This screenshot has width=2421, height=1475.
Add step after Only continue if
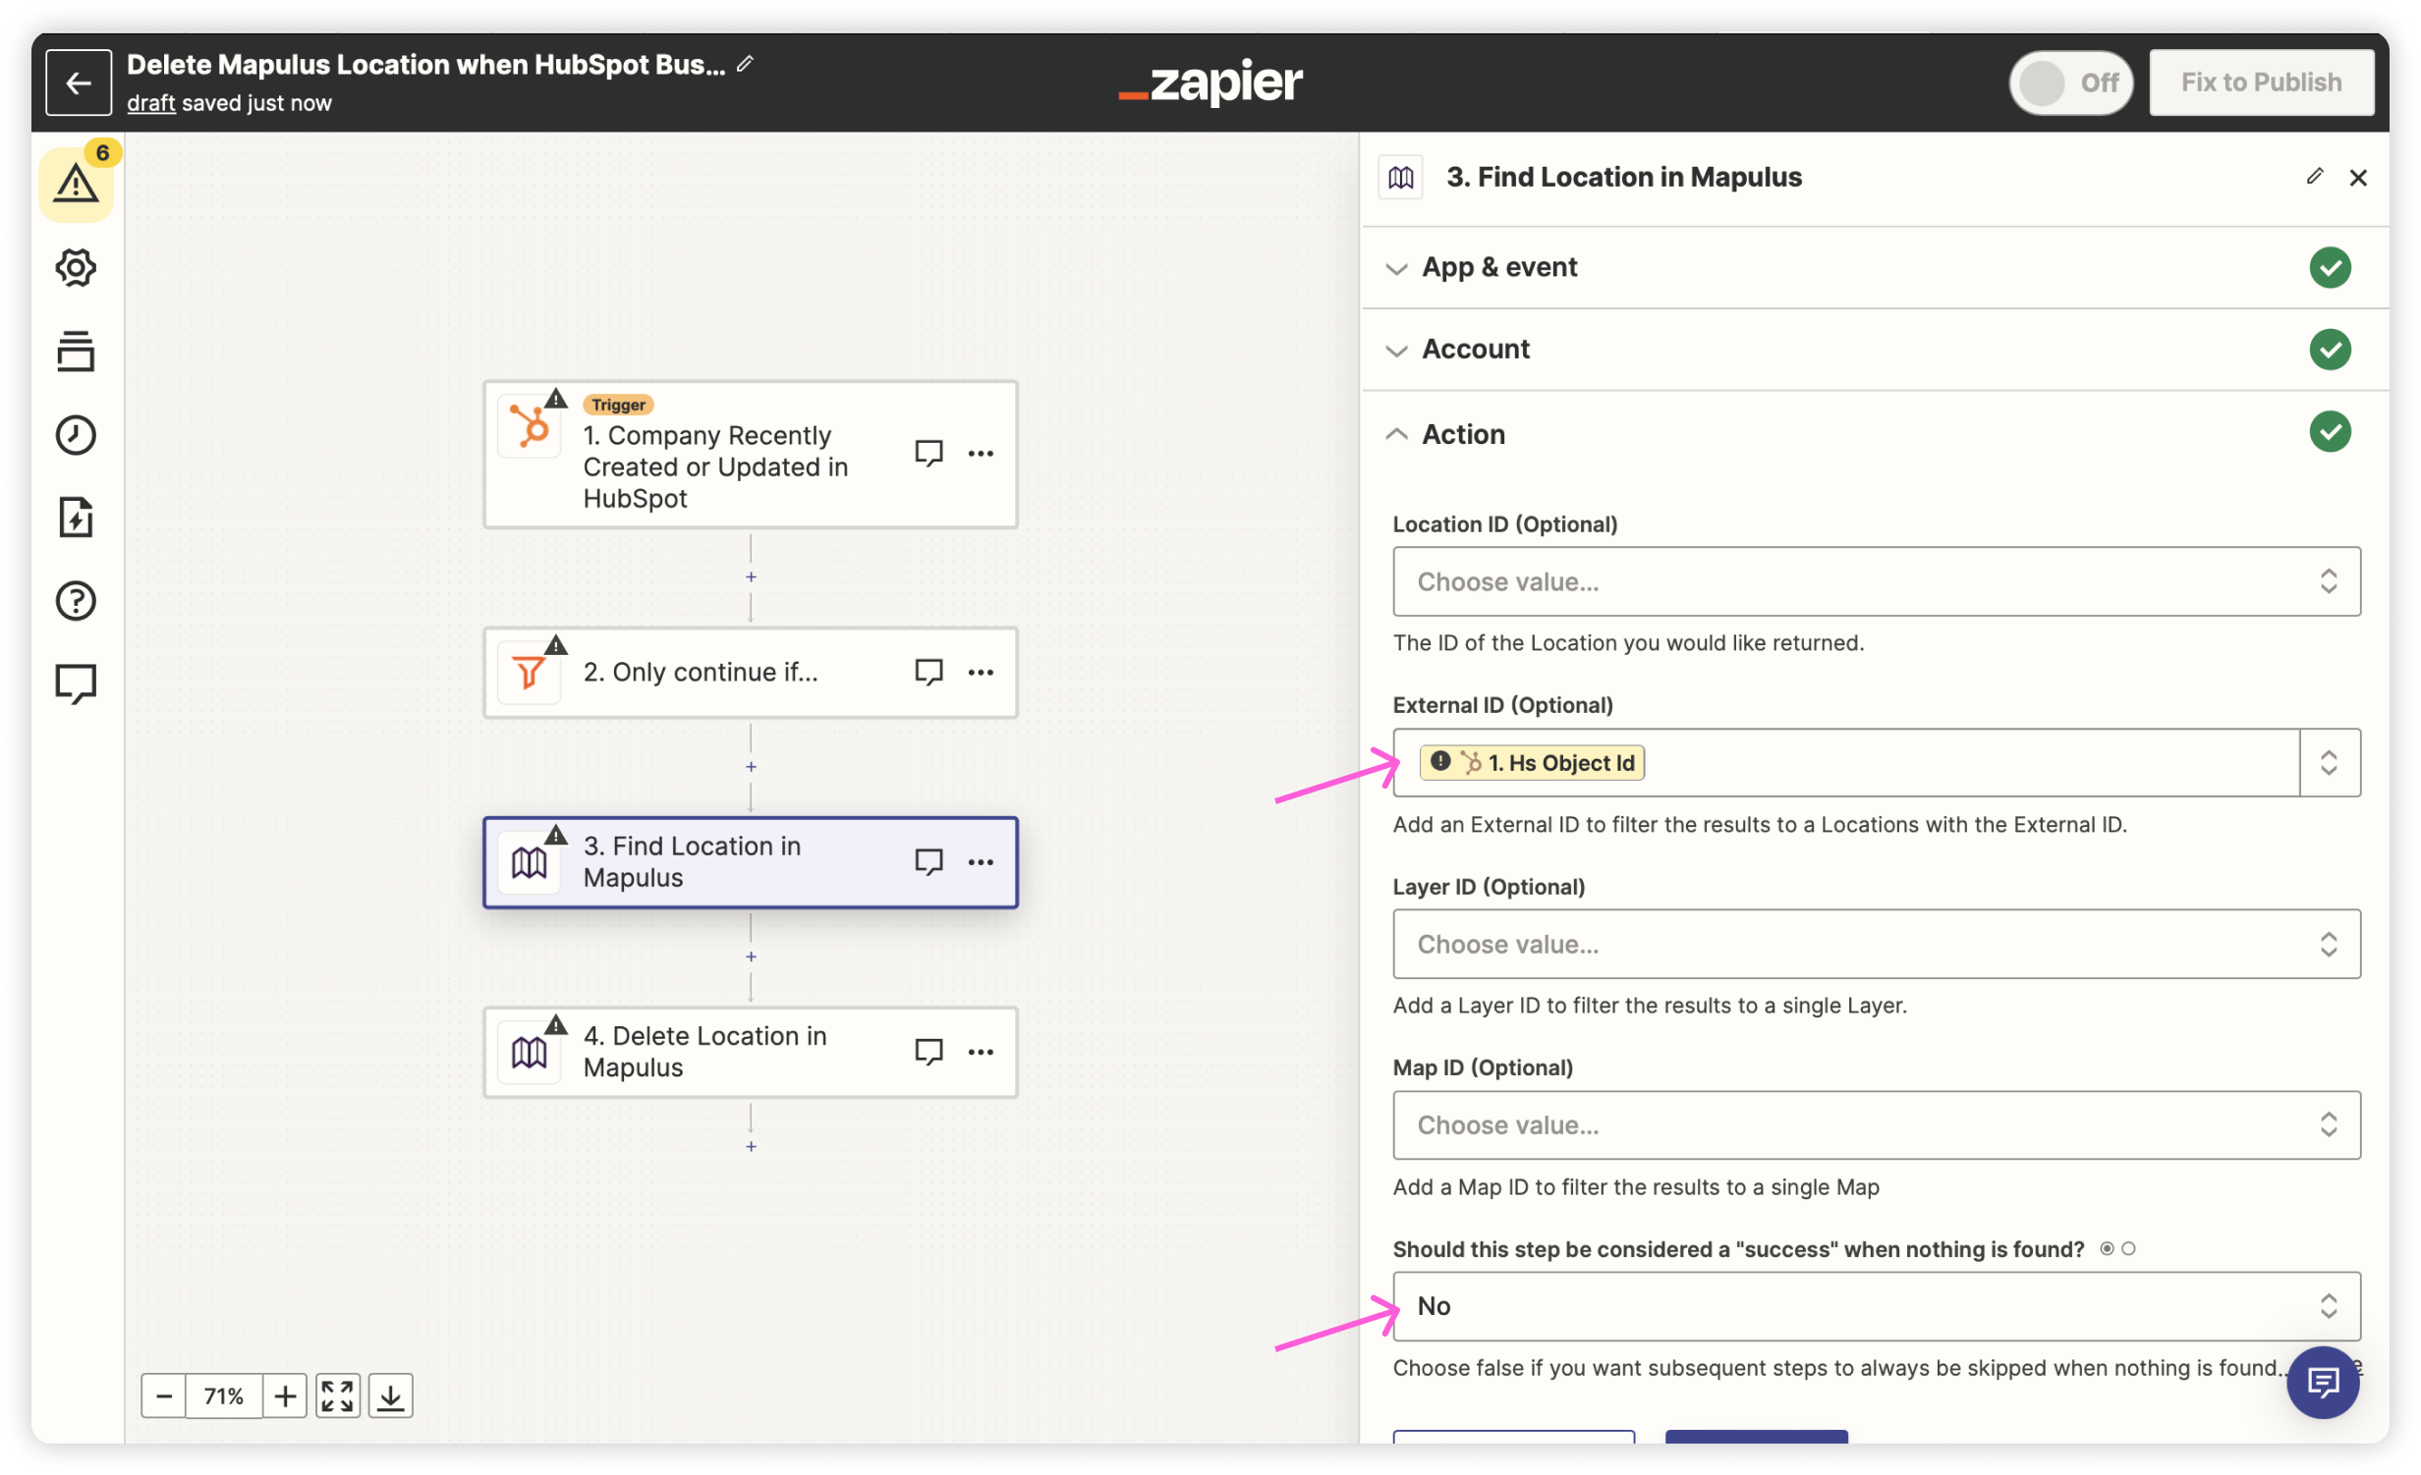pos(751,767)
